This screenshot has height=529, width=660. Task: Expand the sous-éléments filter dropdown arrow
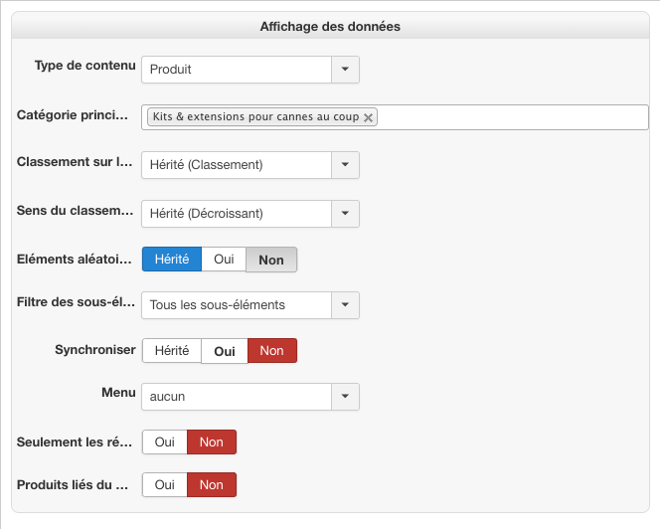[345, 305]
